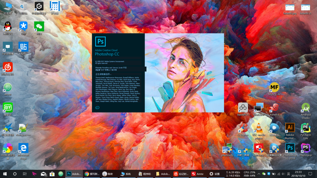Open Microsoft Store from the taskbar
This screenshot has height=178, width=317.
52,174
